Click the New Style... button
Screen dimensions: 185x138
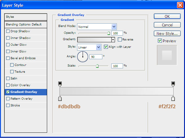[167, 34]
